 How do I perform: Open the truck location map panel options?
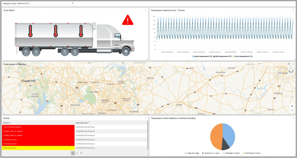tap(293, 64)
